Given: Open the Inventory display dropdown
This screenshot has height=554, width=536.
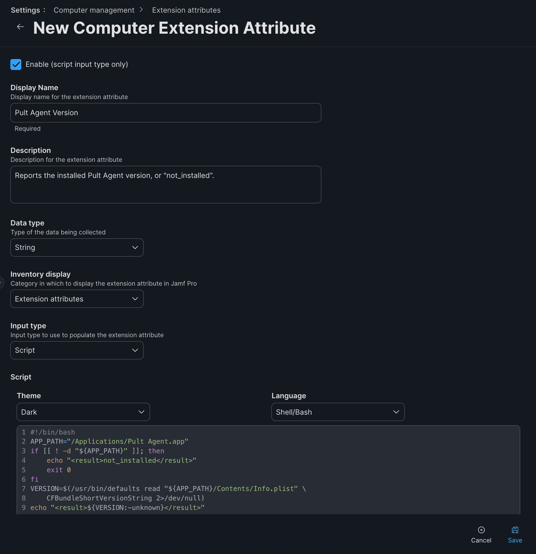Looking at the screenshot, I should click(77, 299).
